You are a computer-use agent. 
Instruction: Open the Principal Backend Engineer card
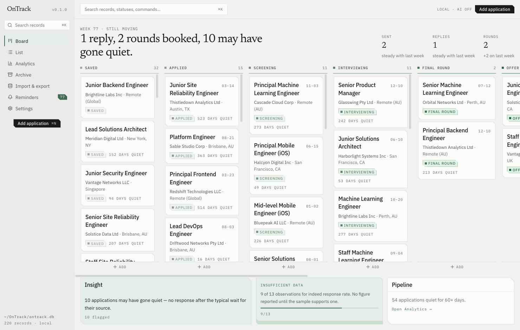point(457,151)
